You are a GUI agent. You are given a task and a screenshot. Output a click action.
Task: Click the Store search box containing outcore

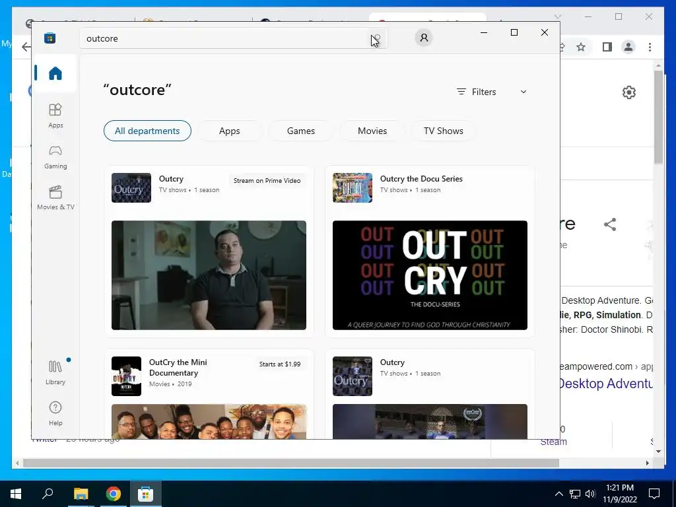coord(233,38)
